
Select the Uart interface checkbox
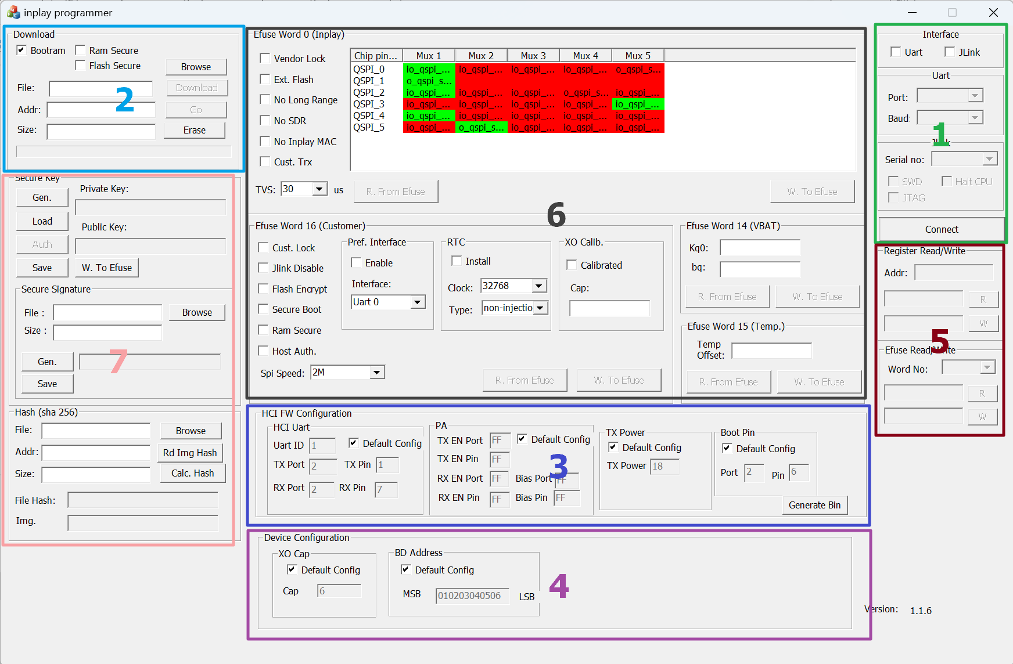click(896, 52)
